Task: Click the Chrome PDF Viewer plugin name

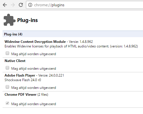Action: 21,95
